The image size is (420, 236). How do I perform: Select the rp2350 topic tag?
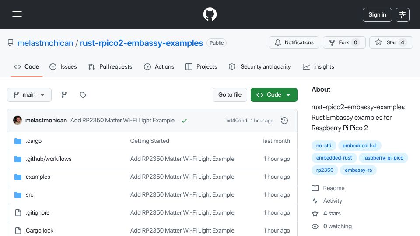coord(325,170)
